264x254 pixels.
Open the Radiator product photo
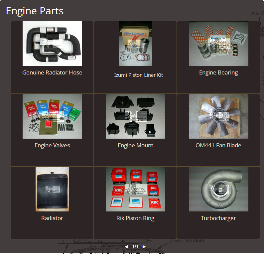point(52,189)
